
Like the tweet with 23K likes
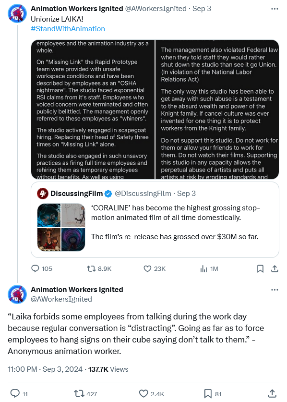[x=155, y=268]
